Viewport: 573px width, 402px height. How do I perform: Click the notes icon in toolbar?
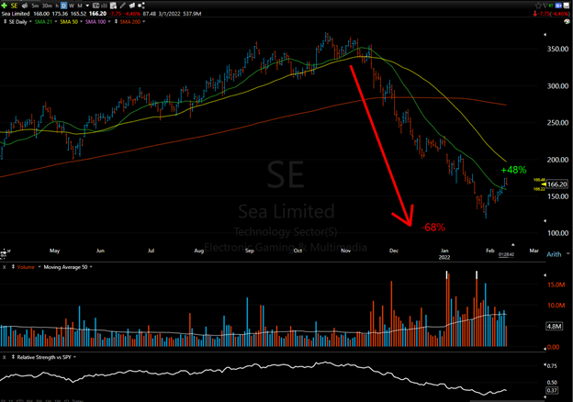pos(132,6)
